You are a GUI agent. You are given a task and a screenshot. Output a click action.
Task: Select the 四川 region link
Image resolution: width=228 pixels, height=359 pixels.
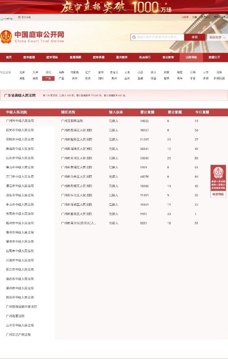[x=101, y=78]
